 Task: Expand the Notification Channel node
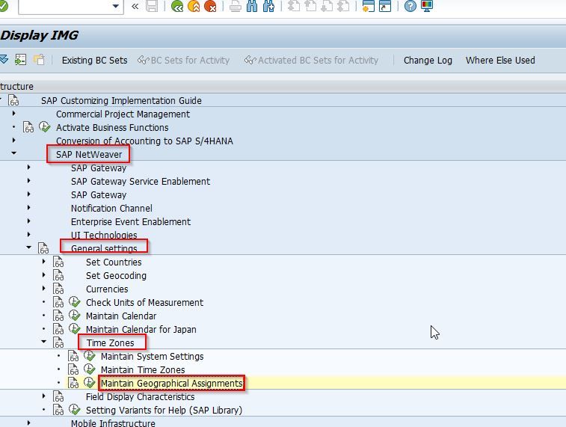click(x=29, y=208)
